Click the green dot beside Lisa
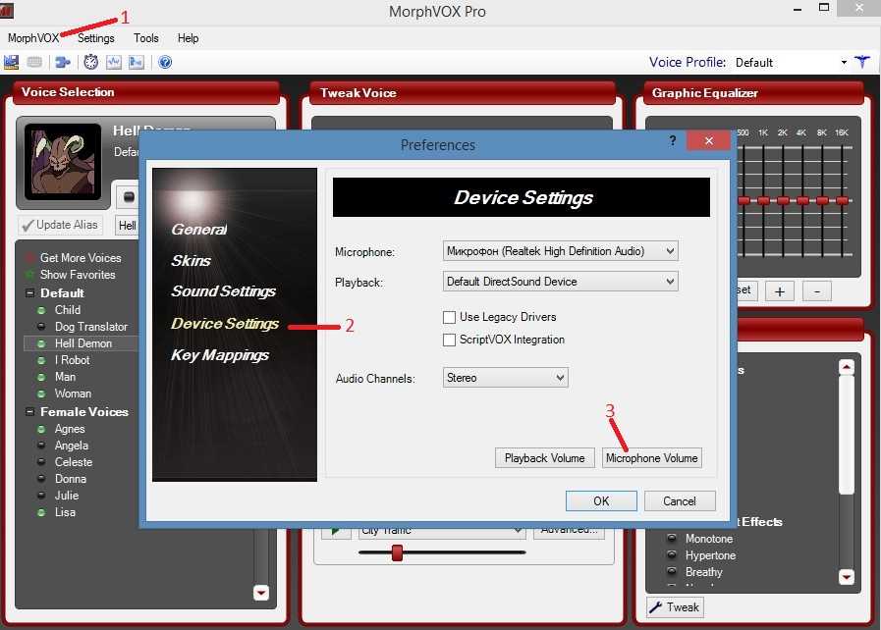 pyautogui.click(x=41, y=512)
